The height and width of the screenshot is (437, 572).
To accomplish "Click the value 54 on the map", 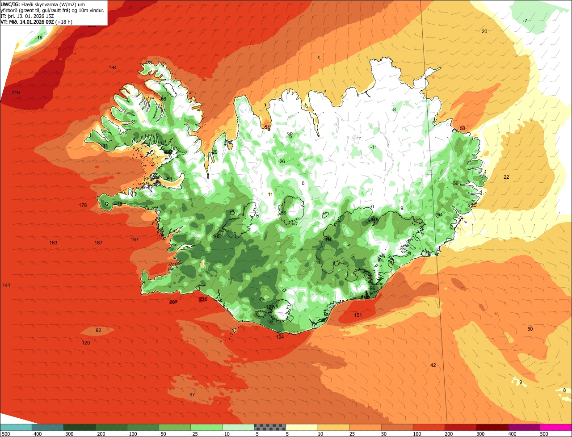I will (x=440, y=214).
